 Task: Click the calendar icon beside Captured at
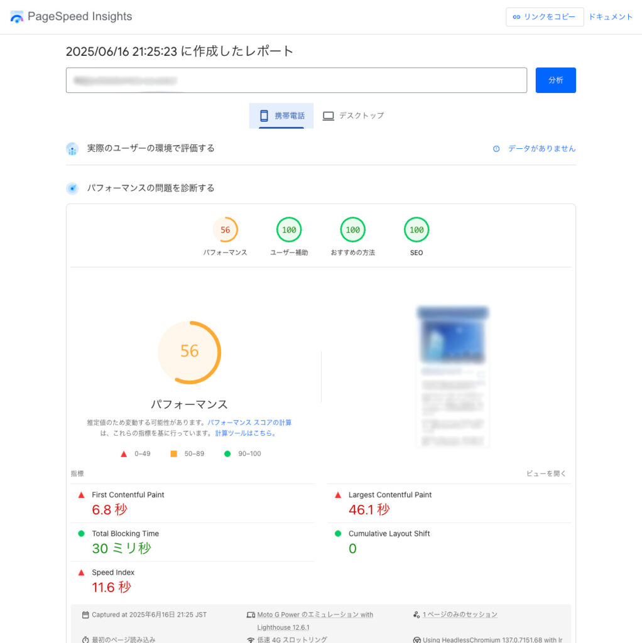tap(85, 615)
